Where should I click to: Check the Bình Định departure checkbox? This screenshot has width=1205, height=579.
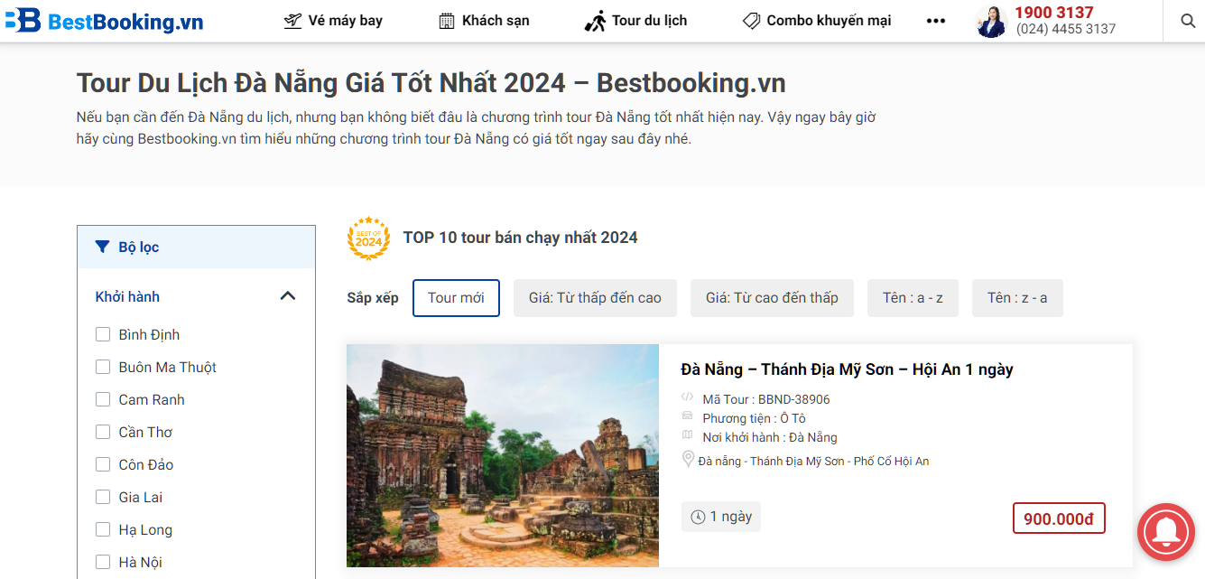(x=103, y=334)
